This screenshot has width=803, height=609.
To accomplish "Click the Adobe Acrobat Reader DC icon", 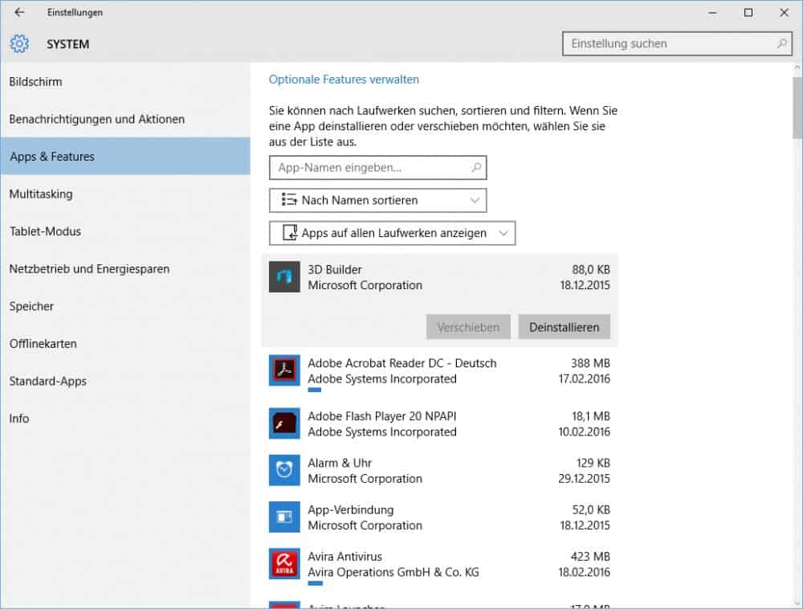I will (284, 370).
